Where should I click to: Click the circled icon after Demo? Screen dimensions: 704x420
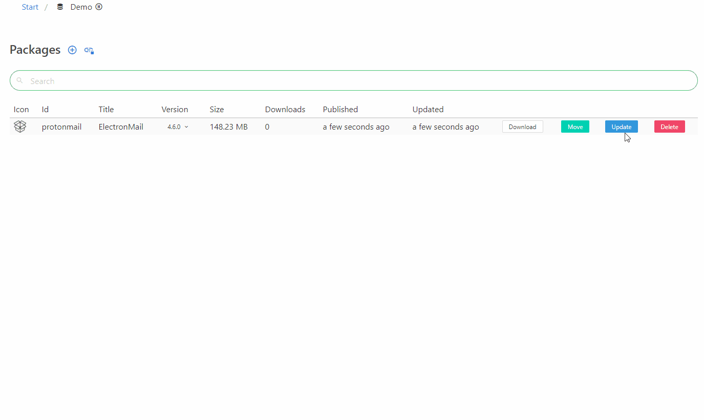click(x=99, y=7)
